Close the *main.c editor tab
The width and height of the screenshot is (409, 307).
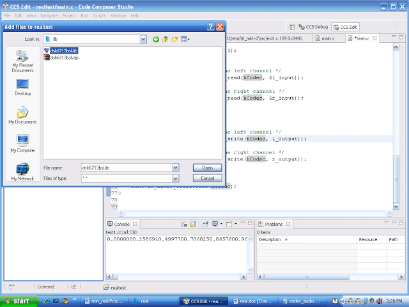374,38
